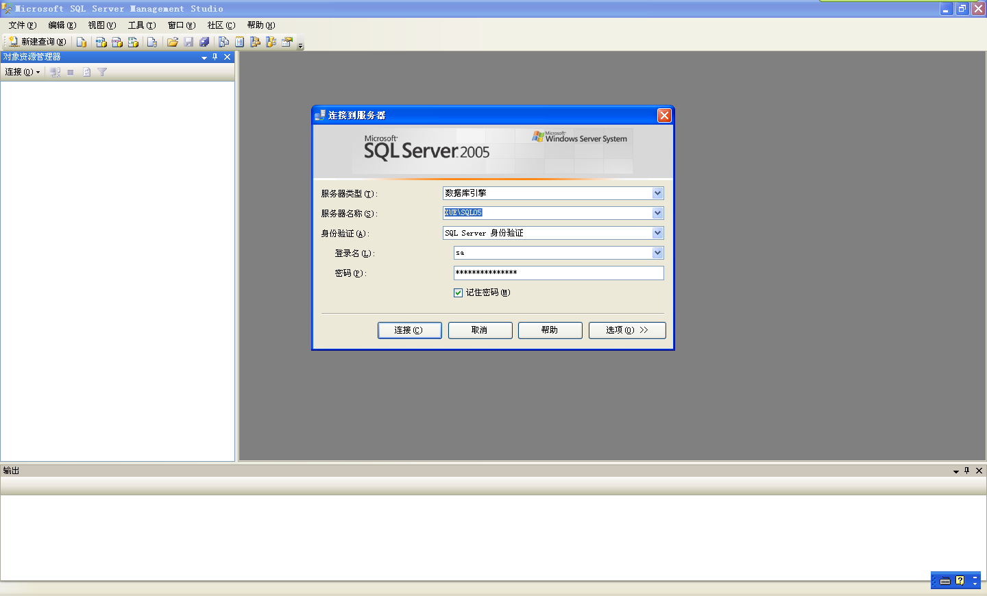Click the SQL Server Mobile query icon
The height and width of the screenshot is (596, 987).
point(151,42)
